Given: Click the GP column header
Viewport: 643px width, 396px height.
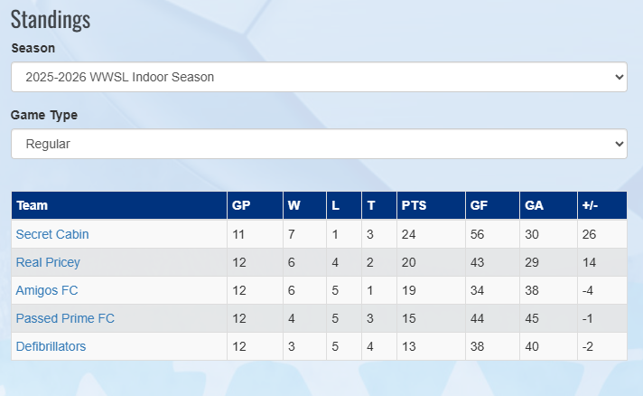Looking at the screenshot, I should [241, 205].
